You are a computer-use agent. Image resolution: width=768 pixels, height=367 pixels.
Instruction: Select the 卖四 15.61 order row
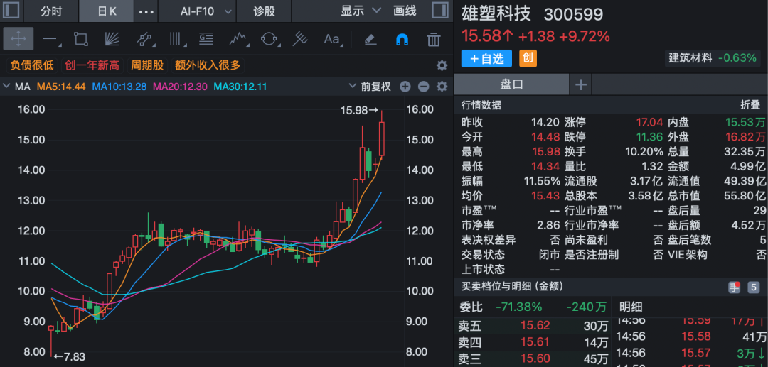533,342
